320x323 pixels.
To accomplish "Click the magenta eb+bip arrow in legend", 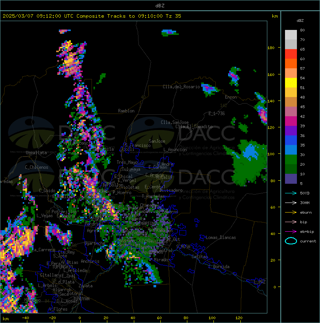I will (291, 232).
